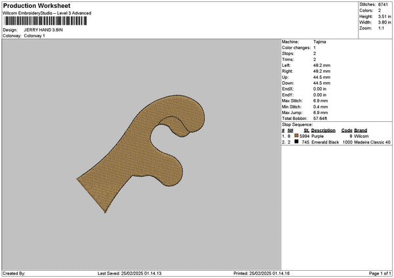The height and width of the screenshot is (278, 394).
Task: Click the underlined Brand column header
Action: [x=361, y=130]
